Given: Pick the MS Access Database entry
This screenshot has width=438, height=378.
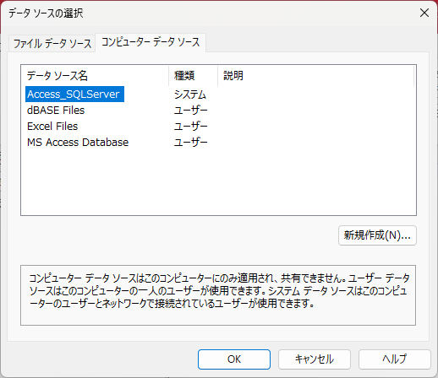Looking at the screenshot, I should (78, 143).
